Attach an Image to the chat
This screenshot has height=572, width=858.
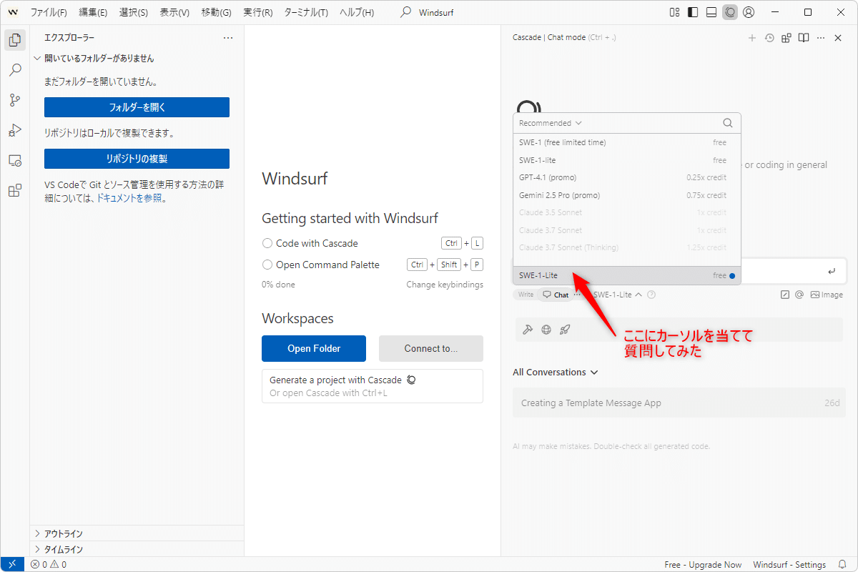coord(827,295)
